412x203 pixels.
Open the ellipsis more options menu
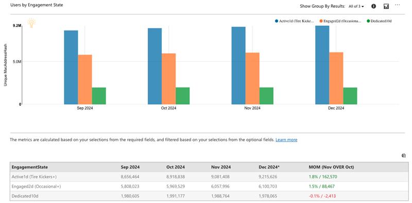(397, 5)
